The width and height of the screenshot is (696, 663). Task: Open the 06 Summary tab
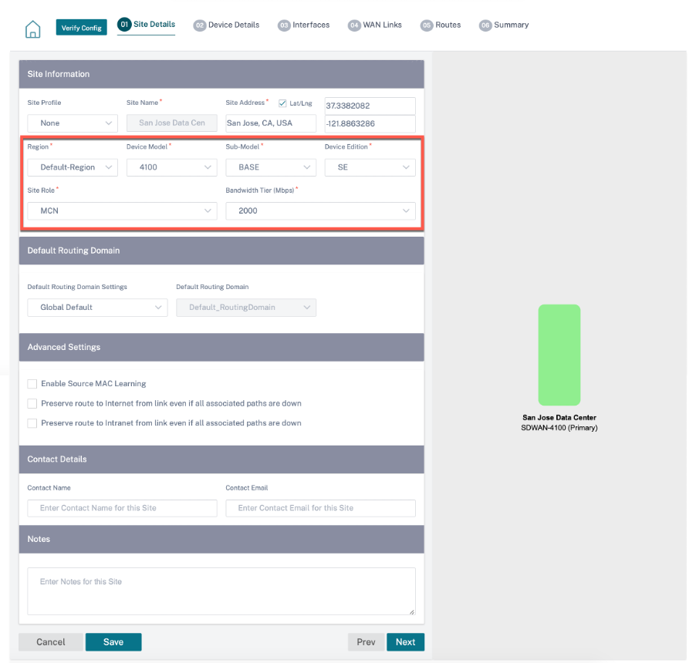tap(504, 25)
